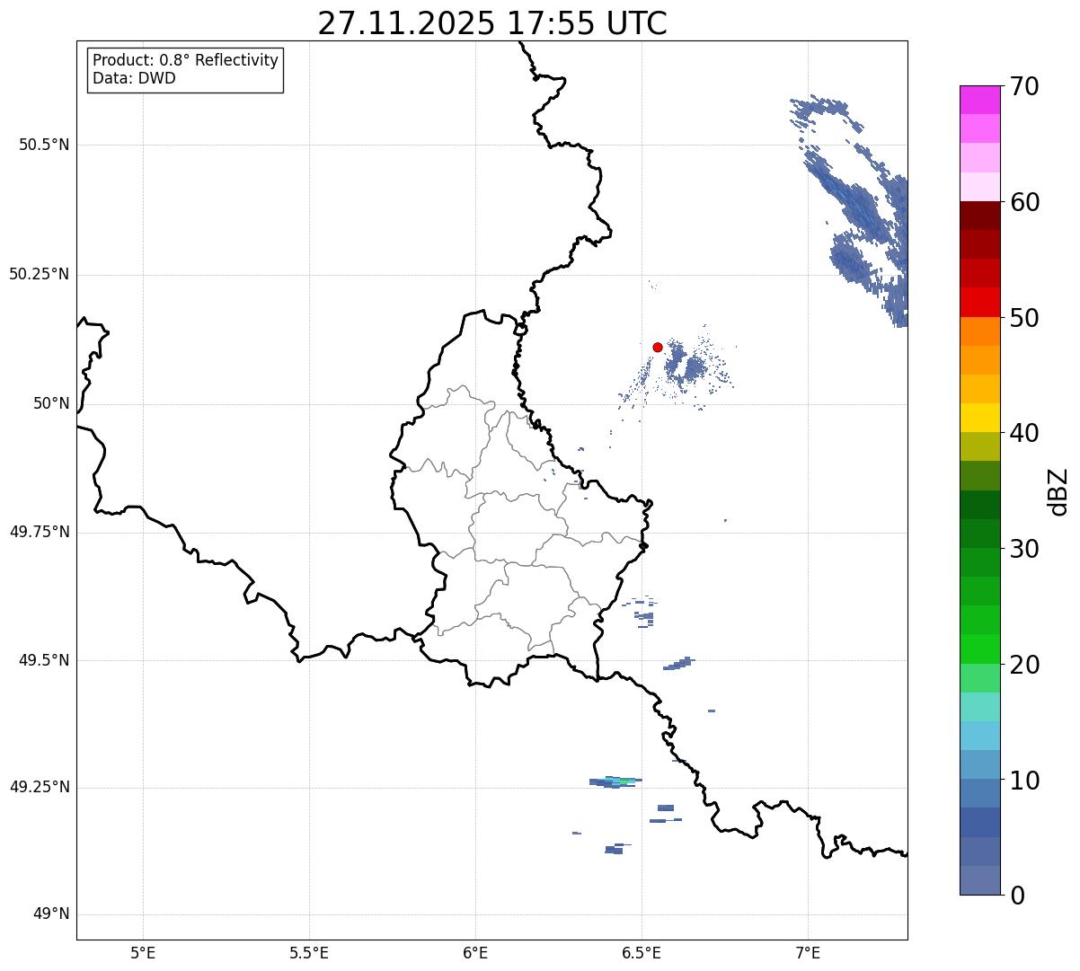Click the orange colorbar segment below 50
This screenshot has width=1080, height=971.
(x=980, y=331)
